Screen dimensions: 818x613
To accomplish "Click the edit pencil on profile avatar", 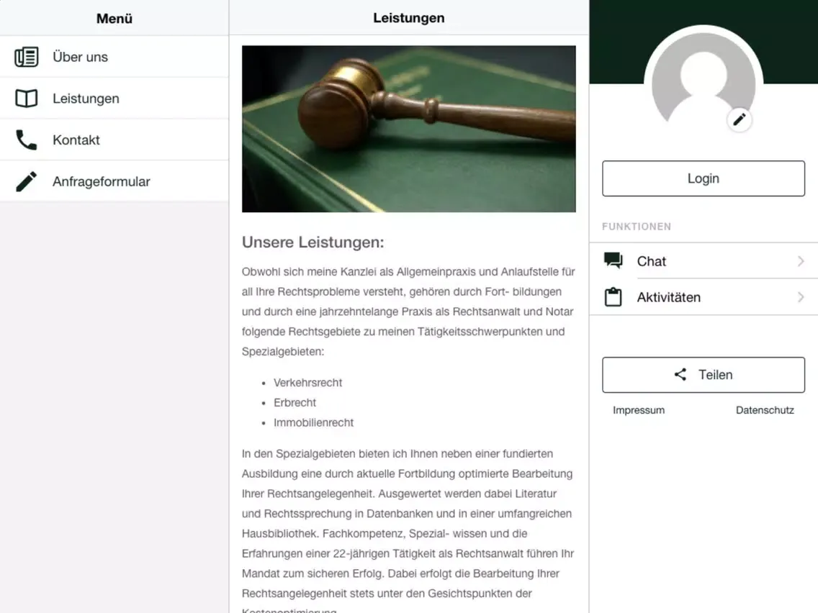I will 740,120.
